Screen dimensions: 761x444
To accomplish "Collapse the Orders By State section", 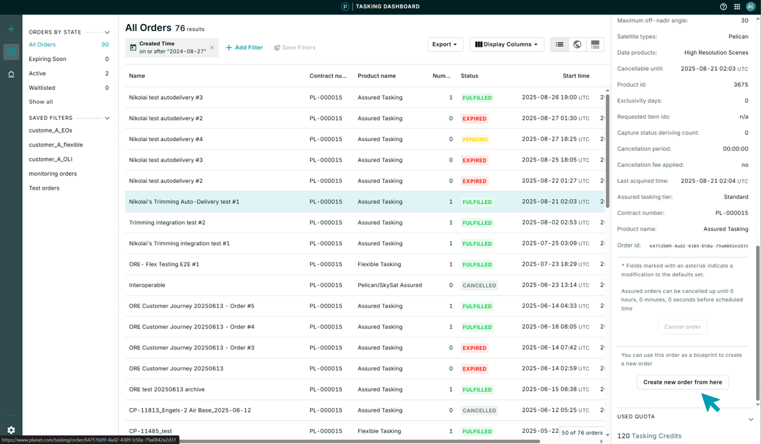I will (107, 32).
